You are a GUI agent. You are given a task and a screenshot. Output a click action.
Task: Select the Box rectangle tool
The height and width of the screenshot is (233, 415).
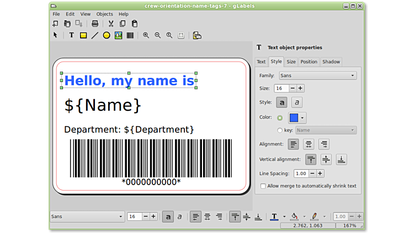[83, 35]
